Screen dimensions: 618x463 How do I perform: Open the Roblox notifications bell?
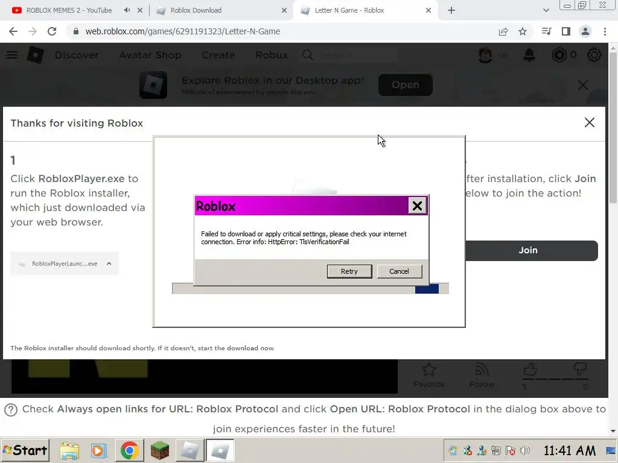click(x=529, y=55)
